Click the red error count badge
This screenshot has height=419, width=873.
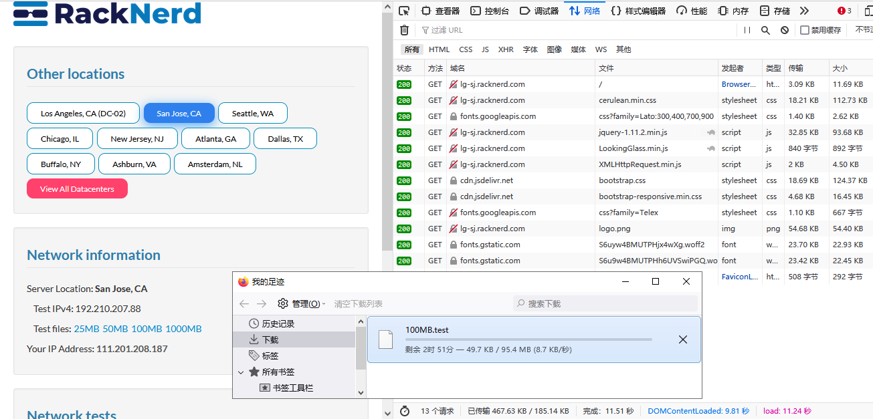(x=844, y=11)
